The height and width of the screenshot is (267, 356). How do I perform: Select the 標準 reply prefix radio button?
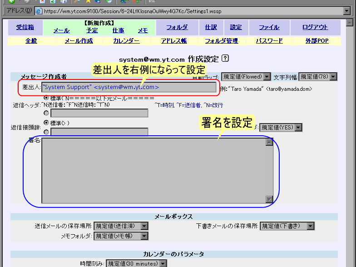pos(46,123)
